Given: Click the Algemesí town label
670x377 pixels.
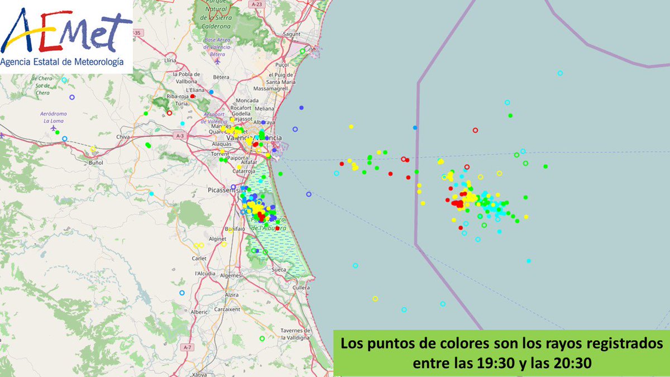Looking at the screenshot, I should 230,275.
